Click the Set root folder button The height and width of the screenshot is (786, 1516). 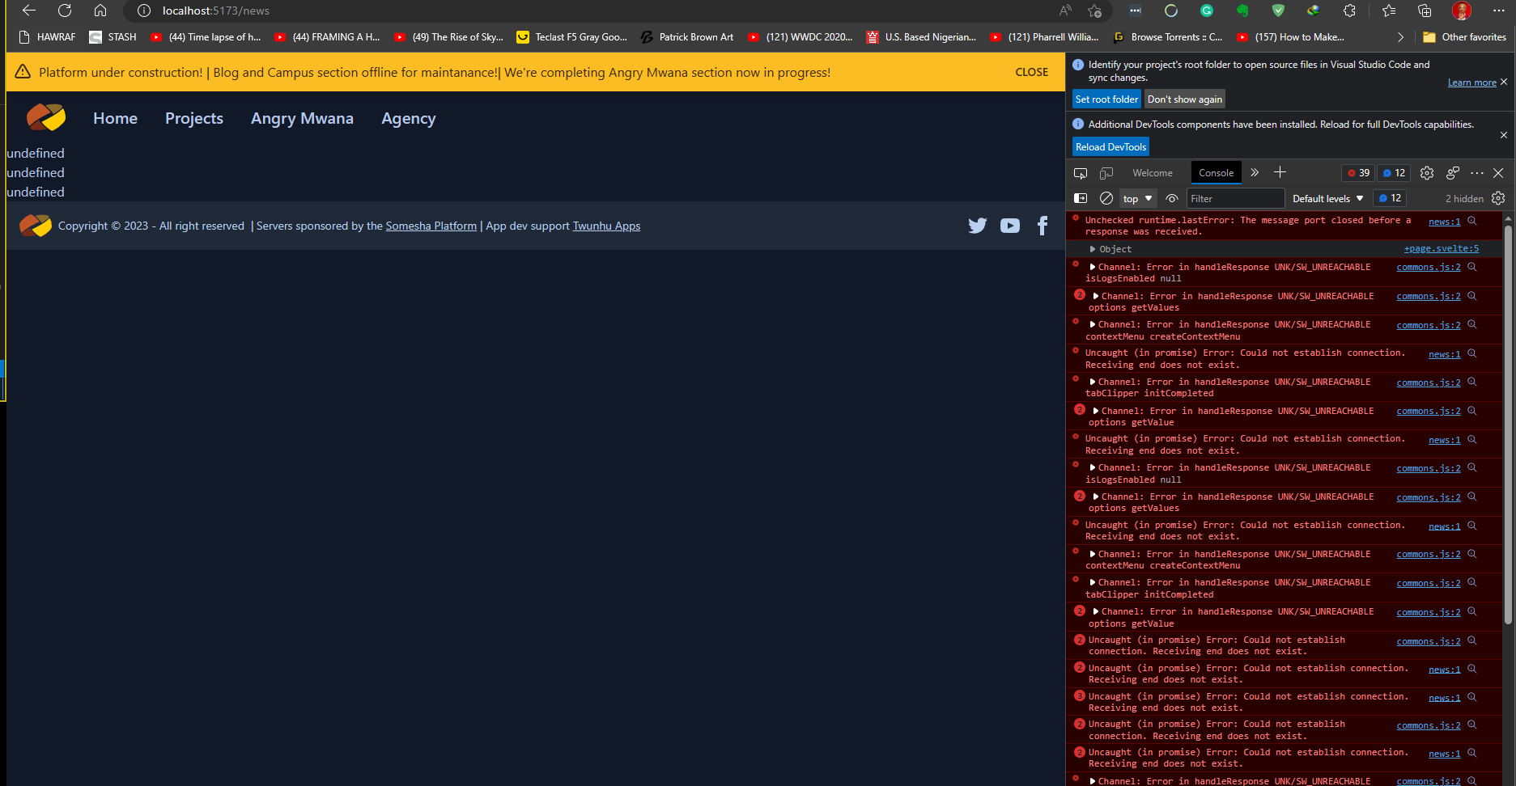(1106, 99)
